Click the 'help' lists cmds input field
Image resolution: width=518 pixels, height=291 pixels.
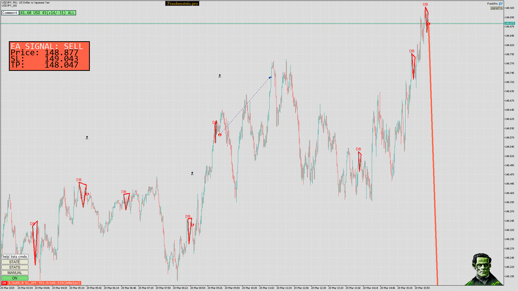15,257
